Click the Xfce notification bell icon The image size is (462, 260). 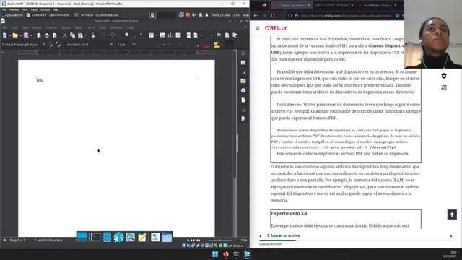coord(206,14)
